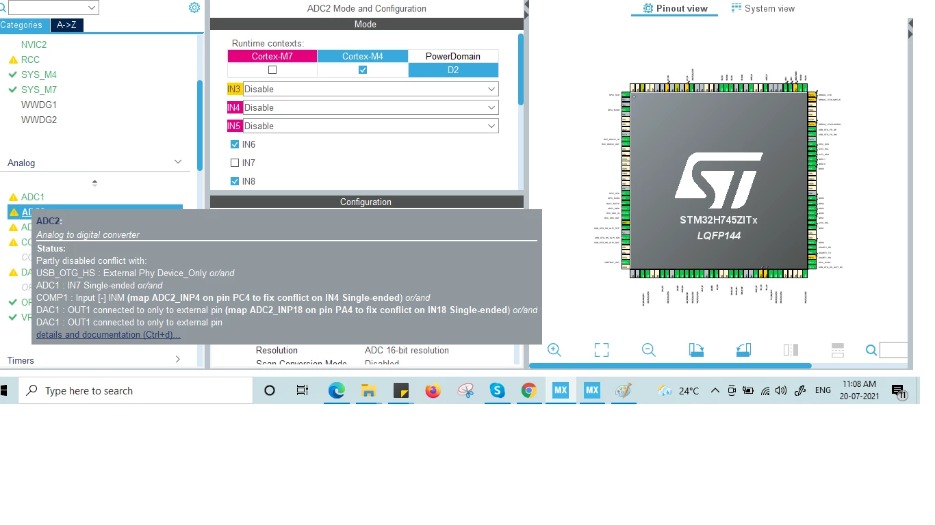Viewport: 935px width, 525px height.
Task: Open Skype from the taskbar
Action: click(x=498, y=390)
